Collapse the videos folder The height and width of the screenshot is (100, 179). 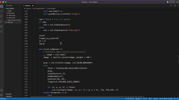point(9,11)
